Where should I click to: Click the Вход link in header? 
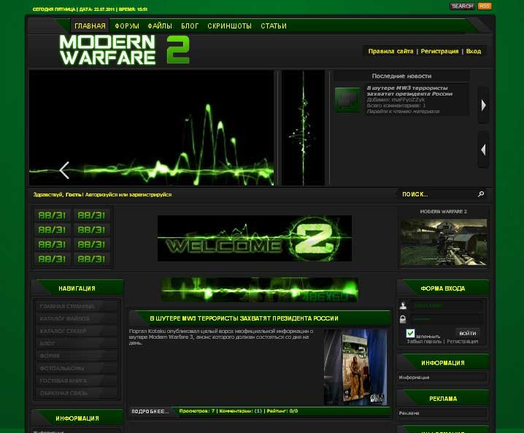[x=474, y=51]
